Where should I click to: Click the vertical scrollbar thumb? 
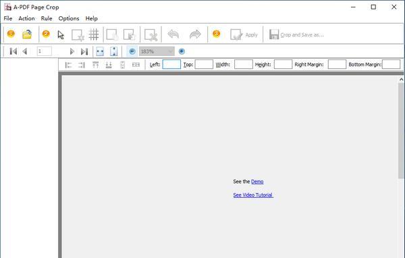point(401,130)
